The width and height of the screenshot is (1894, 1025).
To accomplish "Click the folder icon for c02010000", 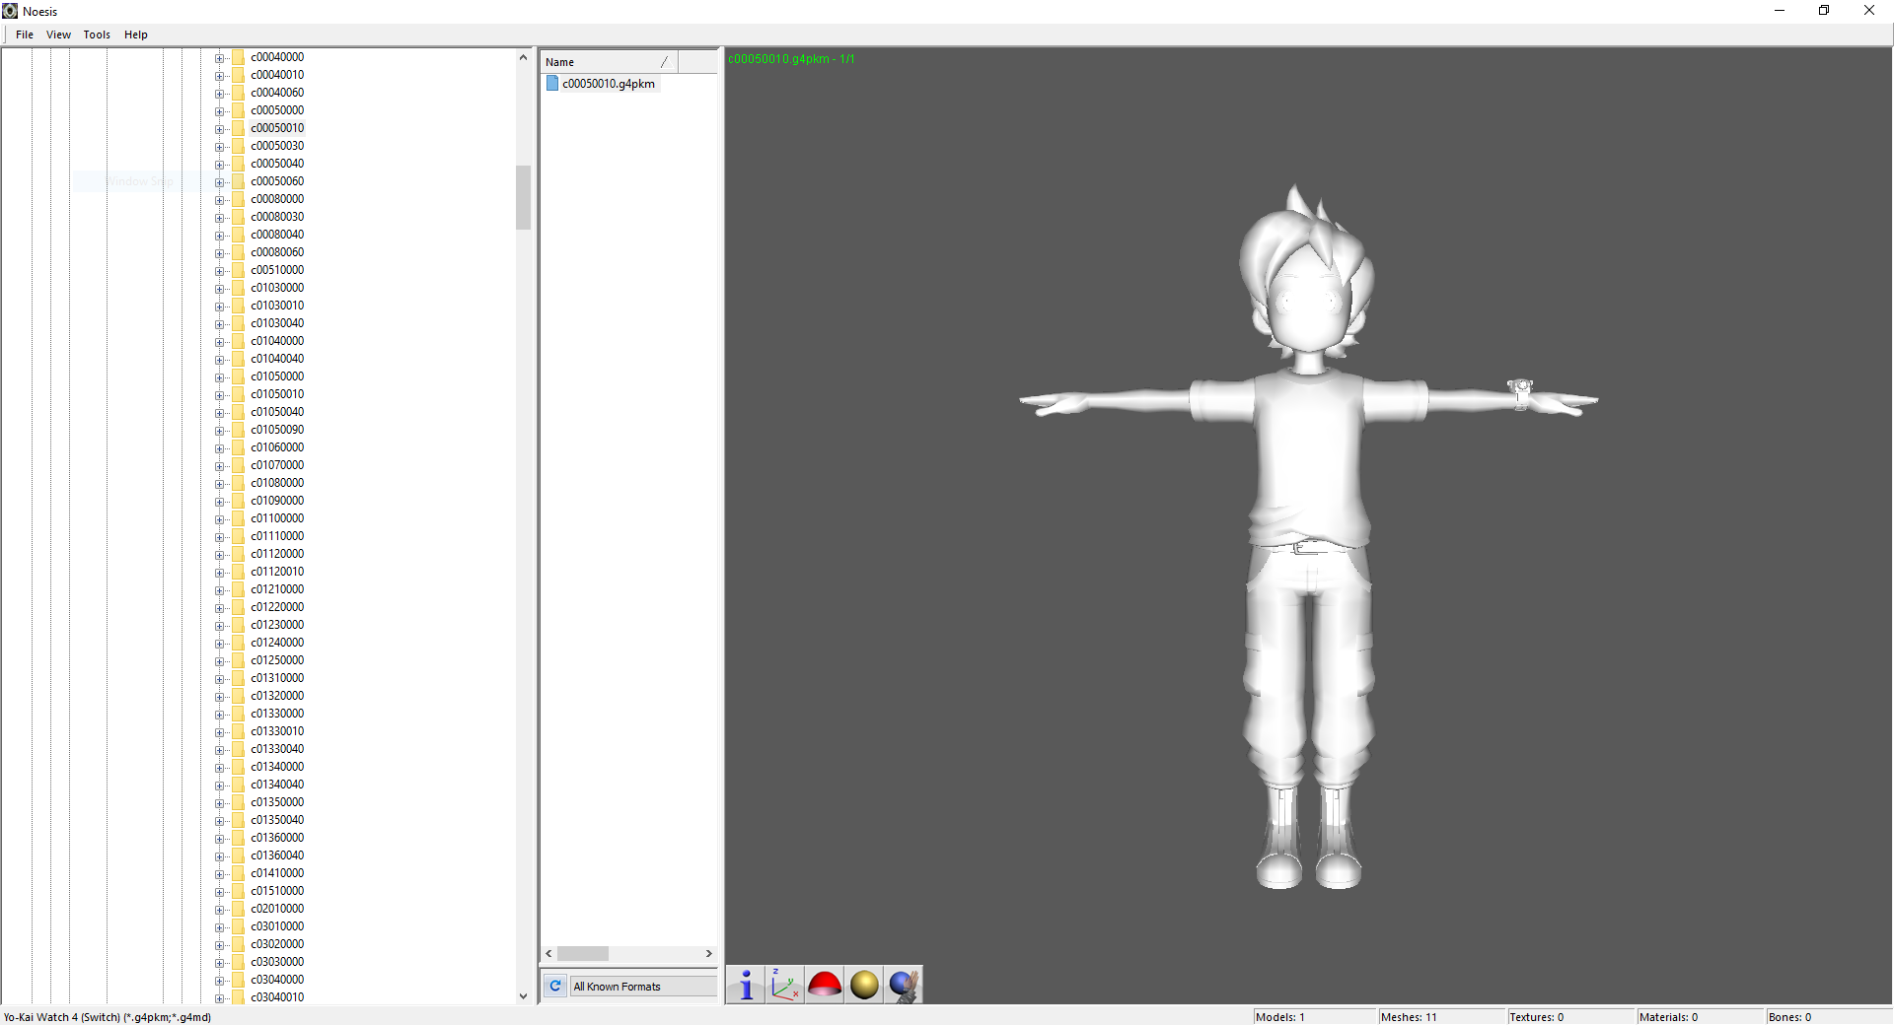I will [239, 909].
